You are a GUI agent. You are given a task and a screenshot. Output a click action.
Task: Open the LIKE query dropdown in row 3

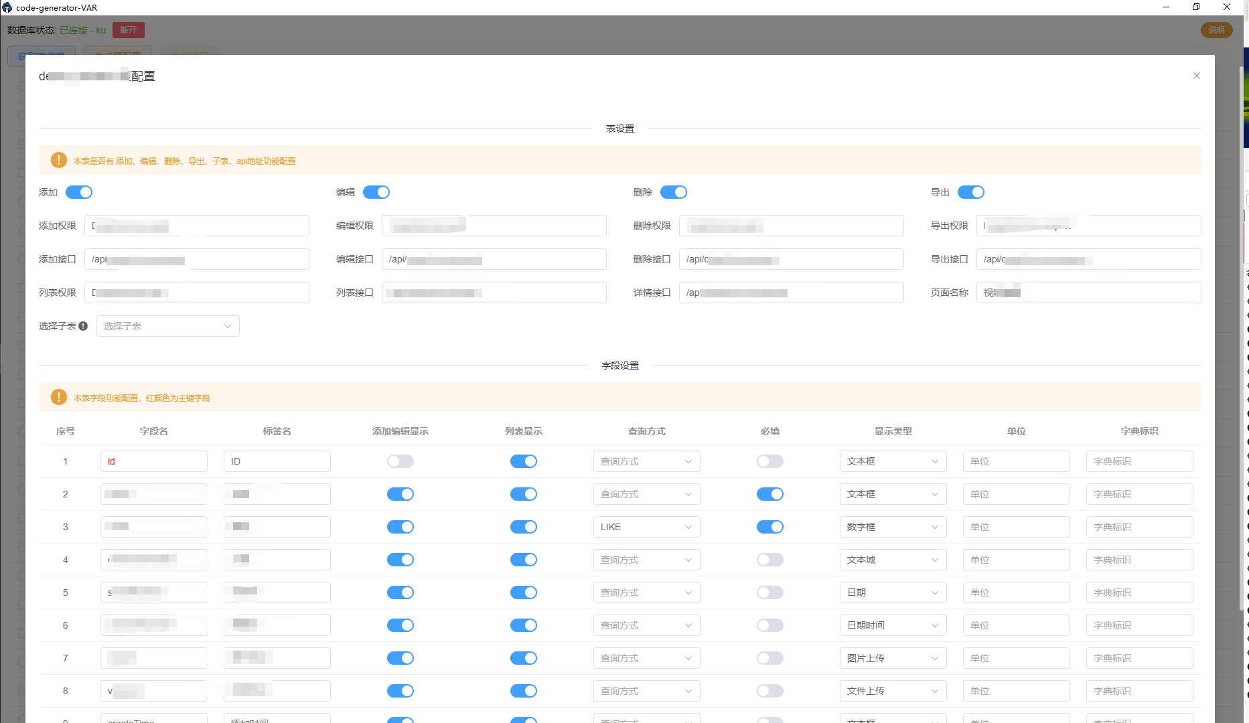click(x=647, y=527)
